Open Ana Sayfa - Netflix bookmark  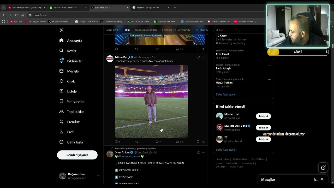click(x=35, y=22)
